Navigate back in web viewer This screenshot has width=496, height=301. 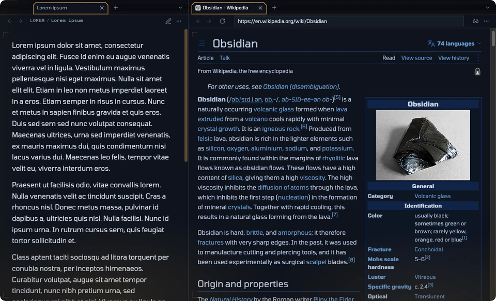198,21
